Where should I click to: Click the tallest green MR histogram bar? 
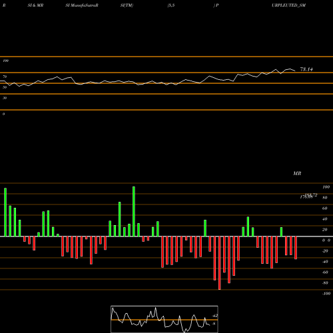134,211
